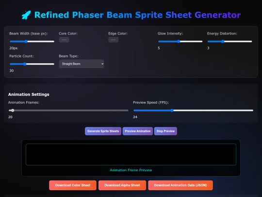Stop the animation with Stop Preview

(165, 131)
